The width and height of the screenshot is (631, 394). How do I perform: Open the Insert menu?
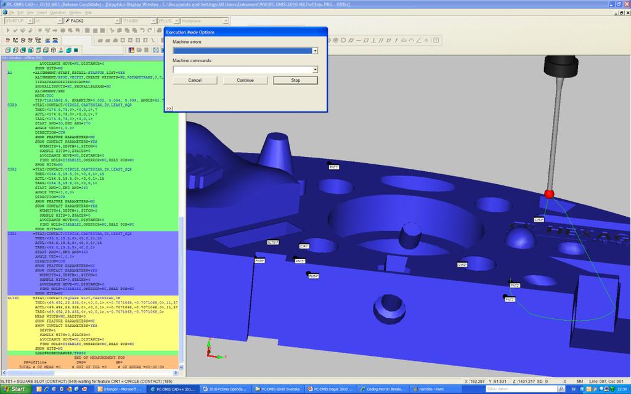42,12
